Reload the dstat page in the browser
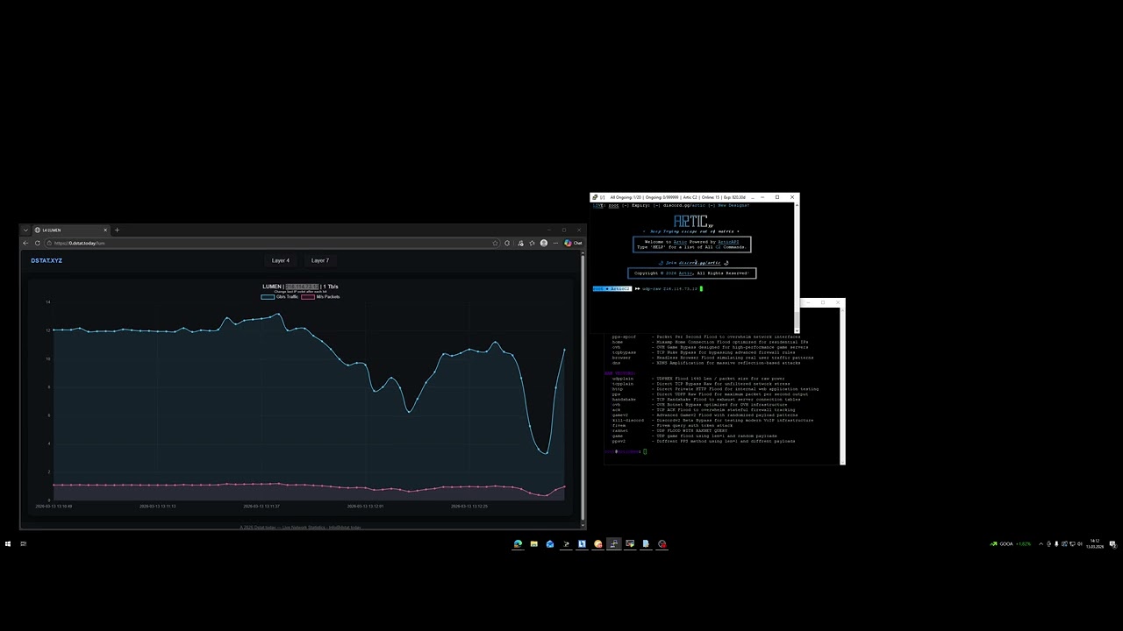Viewport: 1123px width, 631px height. (x=37, y=243)
